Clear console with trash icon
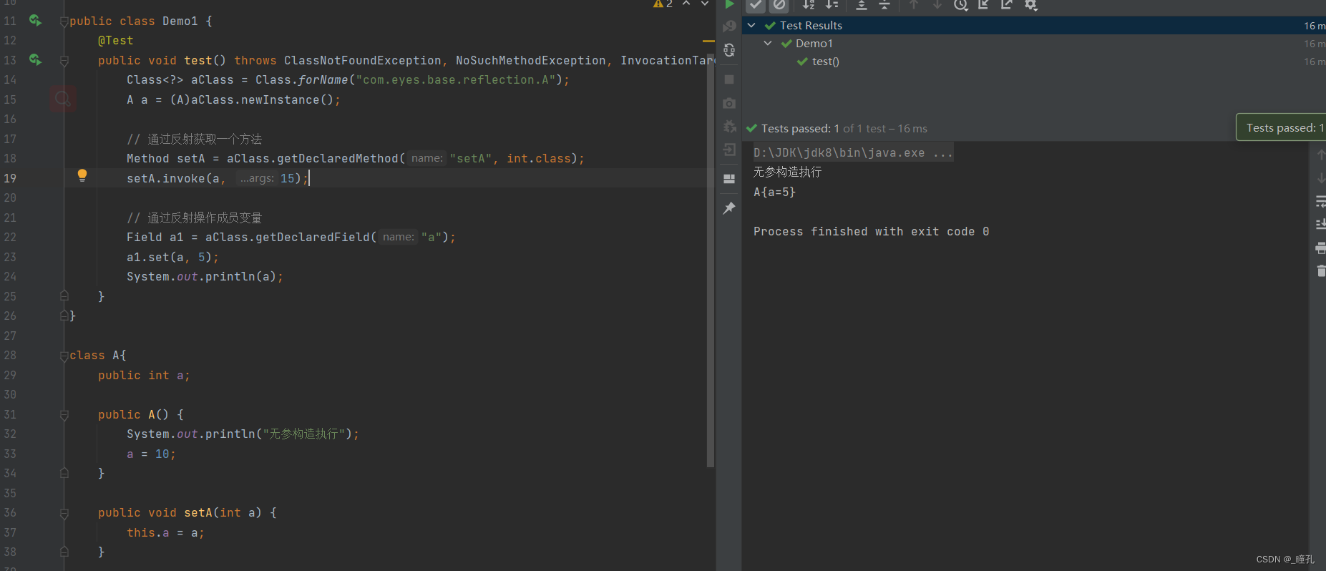The height and width of the screenshot is (571, 1326). point(1321,270)
